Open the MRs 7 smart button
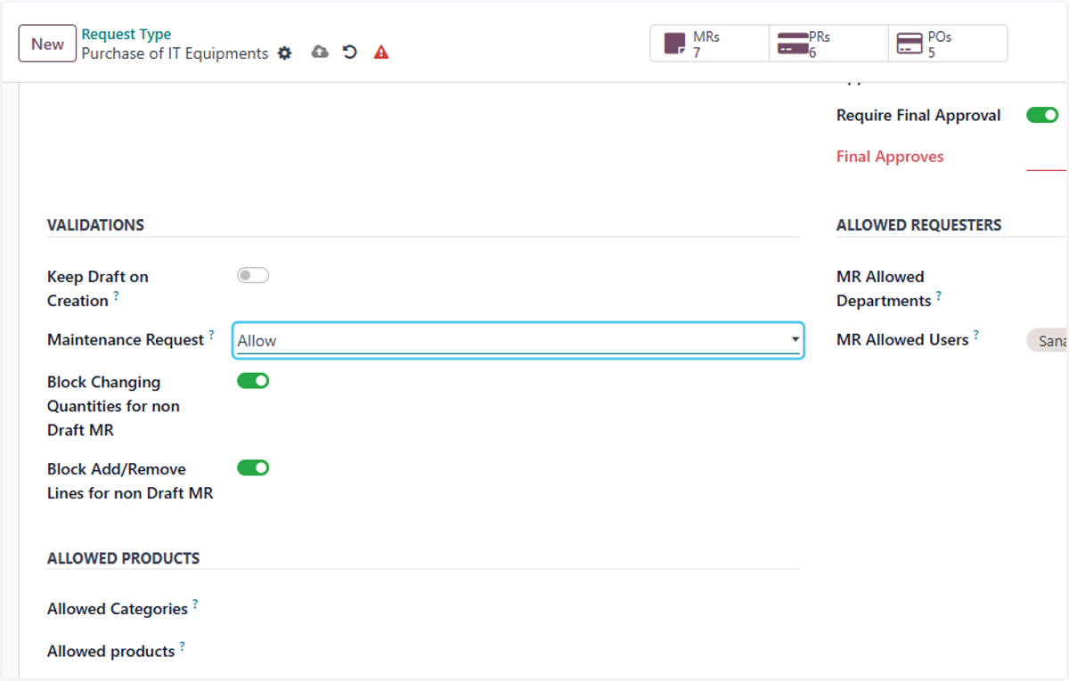 pyautogui.click(x=710, y=44)
